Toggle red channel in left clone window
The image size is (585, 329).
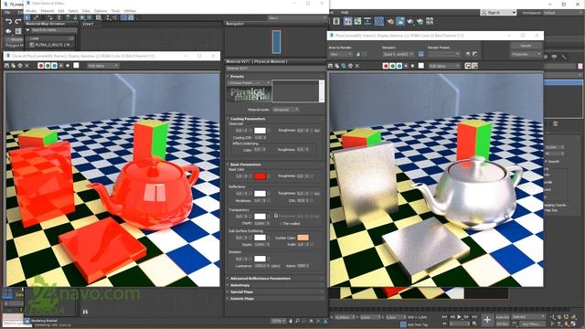coord(41,66)
